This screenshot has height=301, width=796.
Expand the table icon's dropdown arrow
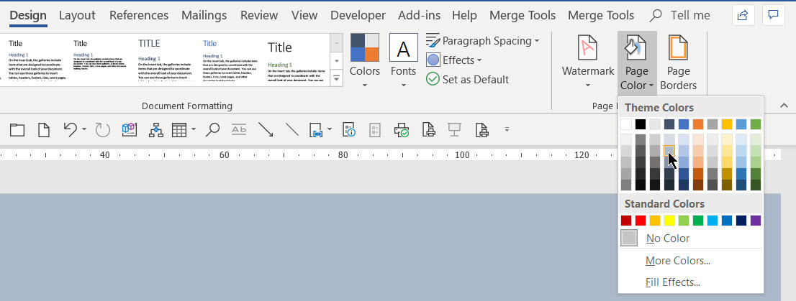click(194, 130)
